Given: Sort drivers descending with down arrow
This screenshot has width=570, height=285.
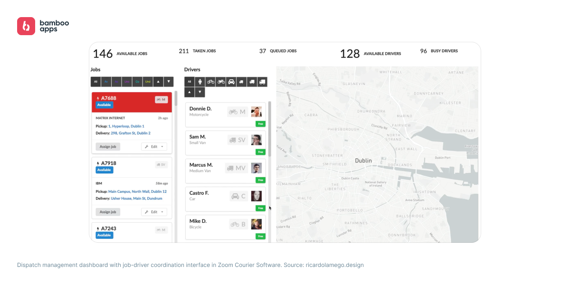Looking at the screenshot, I should [200, 92].
